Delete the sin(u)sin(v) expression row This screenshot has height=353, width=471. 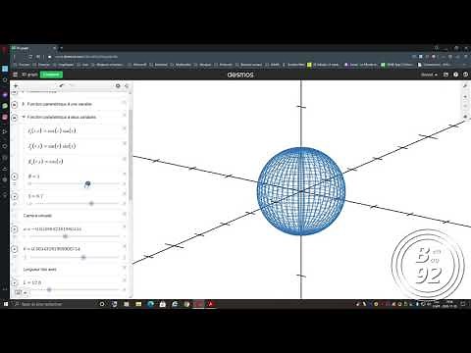[x=125, y=143]
